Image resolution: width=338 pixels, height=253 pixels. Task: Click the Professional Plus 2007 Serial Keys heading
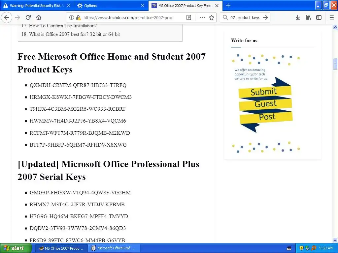point(108,170)
